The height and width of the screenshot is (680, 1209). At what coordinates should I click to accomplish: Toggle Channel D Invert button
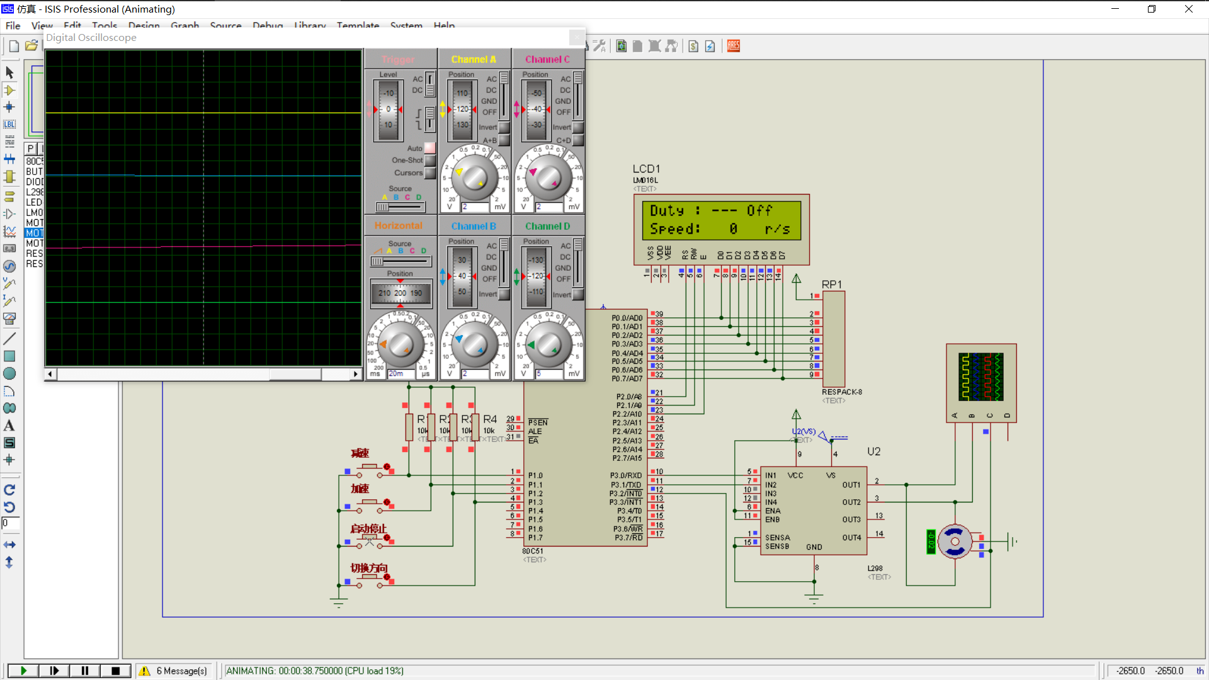577,294
